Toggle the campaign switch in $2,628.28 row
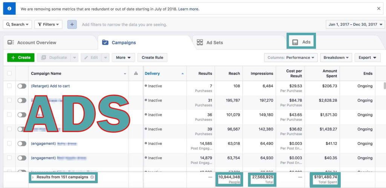This screenshot has width=386, height=188. point(22,100)
